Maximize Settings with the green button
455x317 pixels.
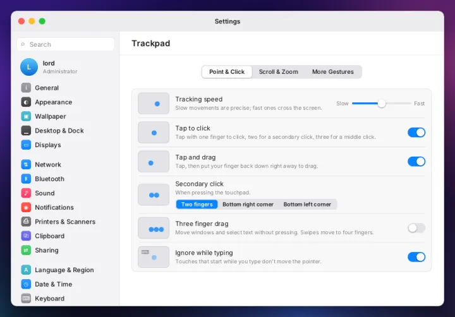(x=42, y=21)
